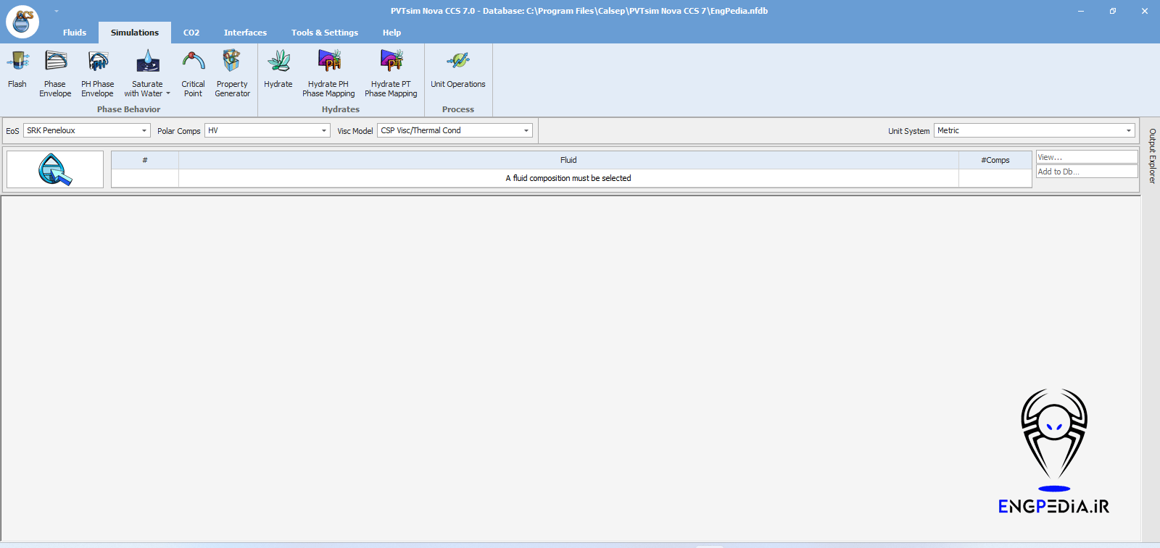The width and height of the screenshot is (1160, 548).
Task: Open the Property Generator
Action: (x=232, y=74)
